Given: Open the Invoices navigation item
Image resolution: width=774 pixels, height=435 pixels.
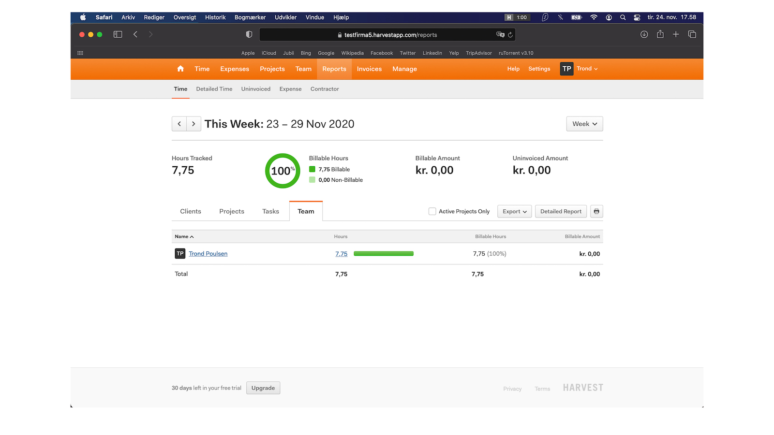Looking at the screenshot, I should 369,69.
